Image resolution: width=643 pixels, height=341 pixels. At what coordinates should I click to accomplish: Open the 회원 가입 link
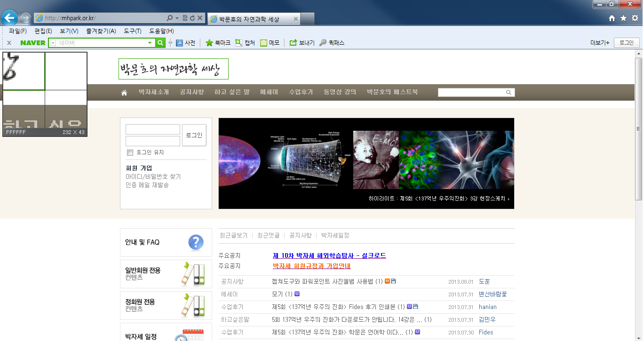(139, 168)
